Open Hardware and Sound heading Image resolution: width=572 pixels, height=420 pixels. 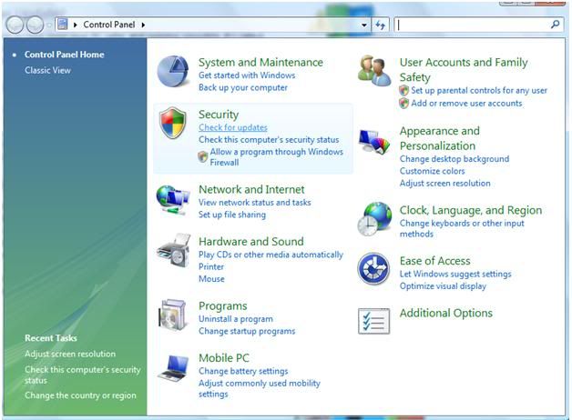251,241
